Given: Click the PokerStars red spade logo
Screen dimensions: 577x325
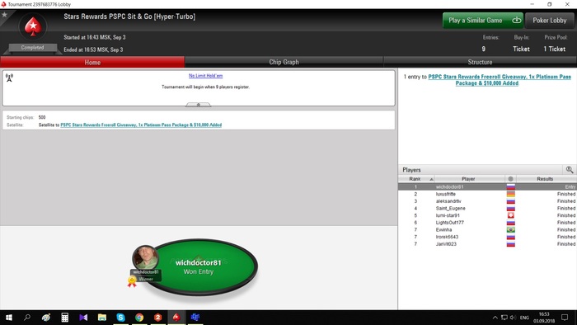Looking at the screenshot, I should click(33, 27).
